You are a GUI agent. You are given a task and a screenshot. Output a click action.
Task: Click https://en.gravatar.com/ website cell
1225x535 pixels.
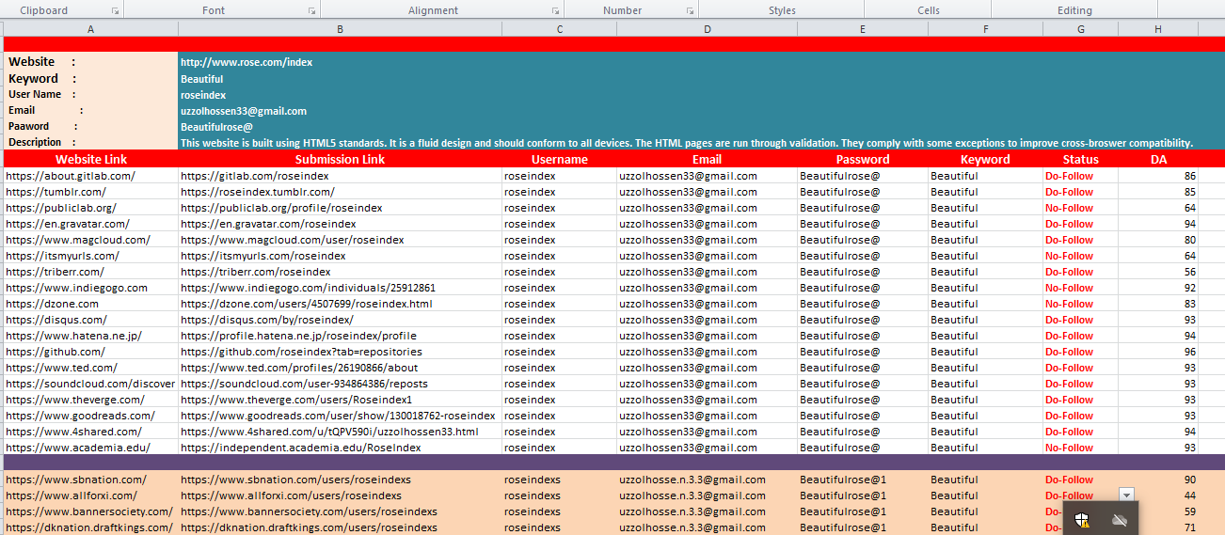click(x=90, y=224)
